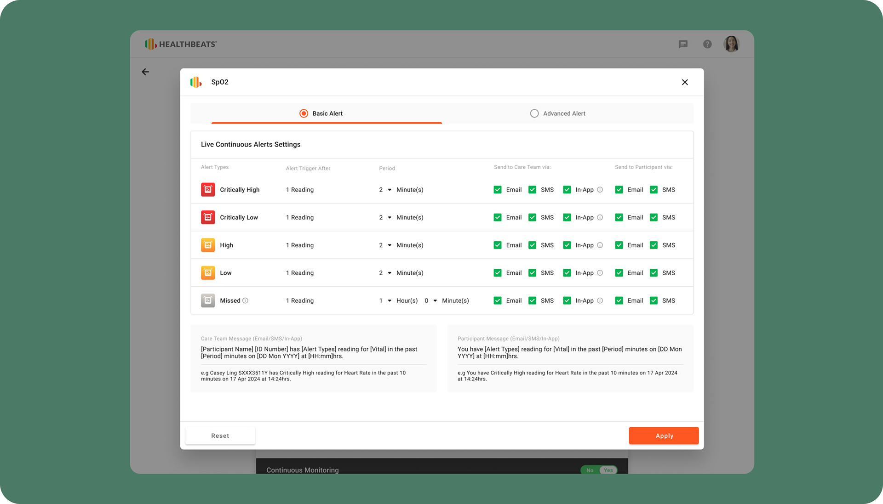This screenshot has width=883, height=504.
Task: Click the info icon beside Missed
Action: (246, 300)
